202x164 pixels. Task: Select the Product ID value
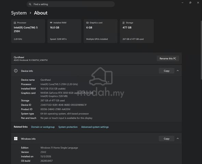point(55,109)
